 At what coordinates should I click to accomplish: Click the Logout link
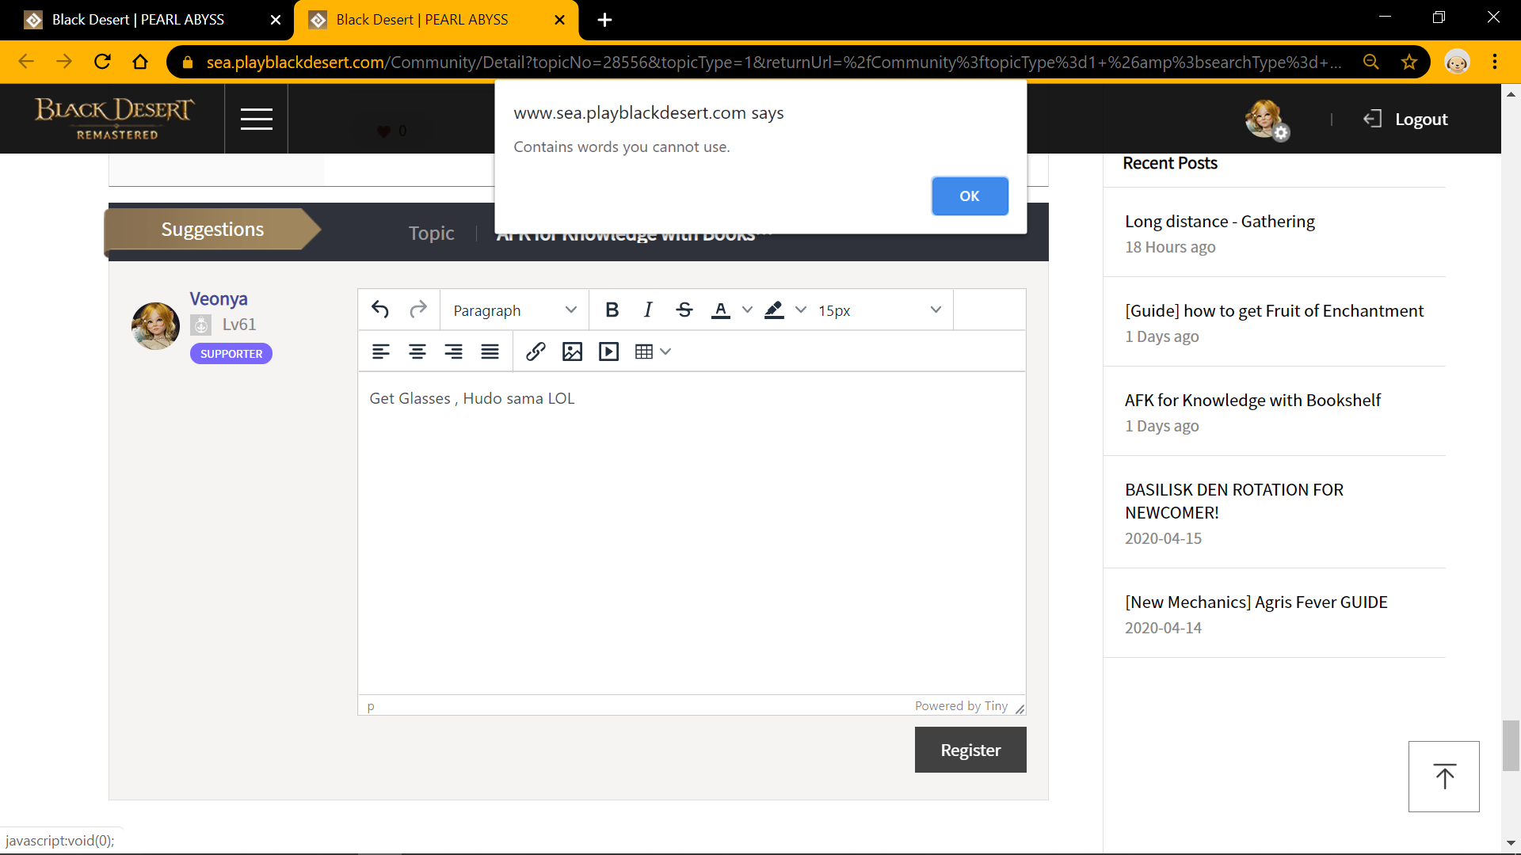coord(1405,120)
